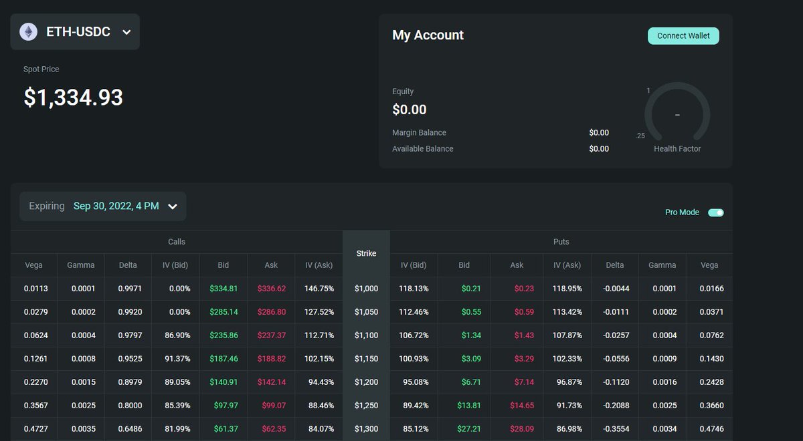Select the Sep 30, 2022, 4 PM expiry

tap(116, 206)
